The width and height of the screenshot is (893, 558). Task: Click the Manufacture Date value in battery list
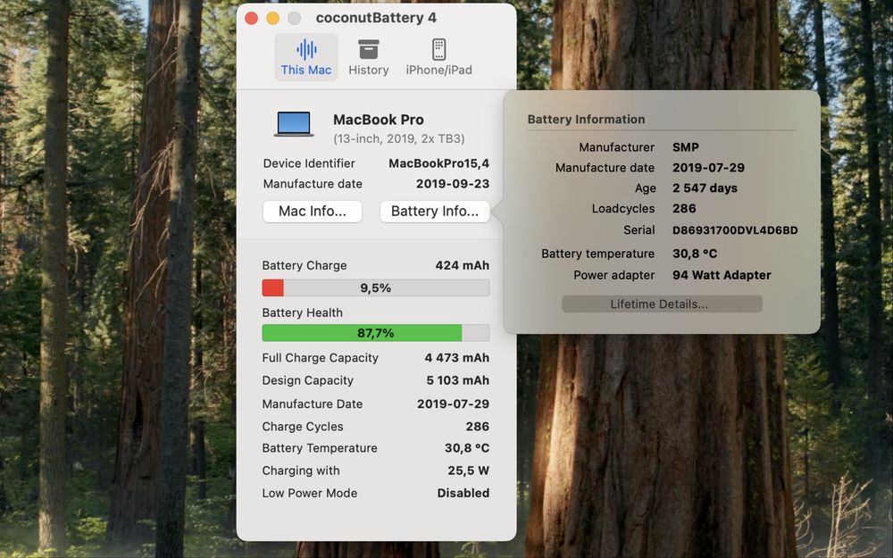[453, 404]
